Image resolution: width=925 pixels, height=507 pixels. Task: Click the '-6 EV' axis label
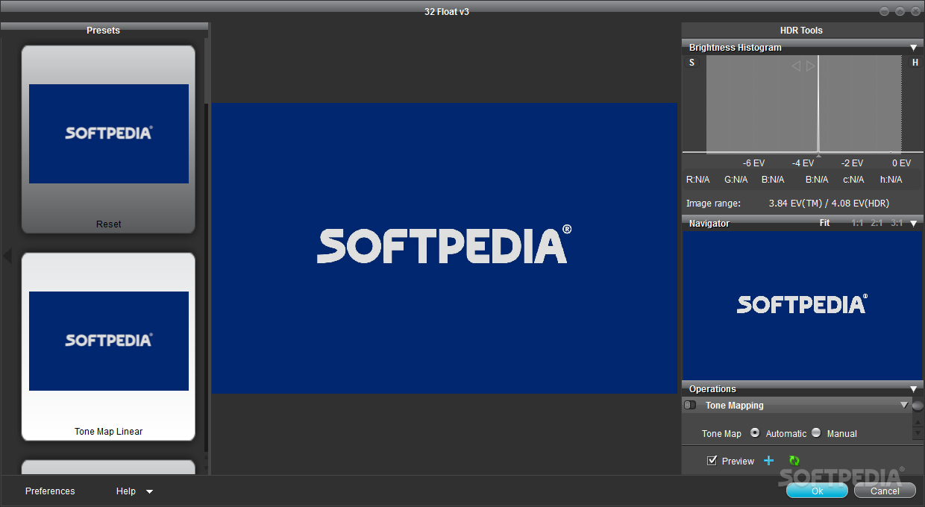(x=753, y=163)
